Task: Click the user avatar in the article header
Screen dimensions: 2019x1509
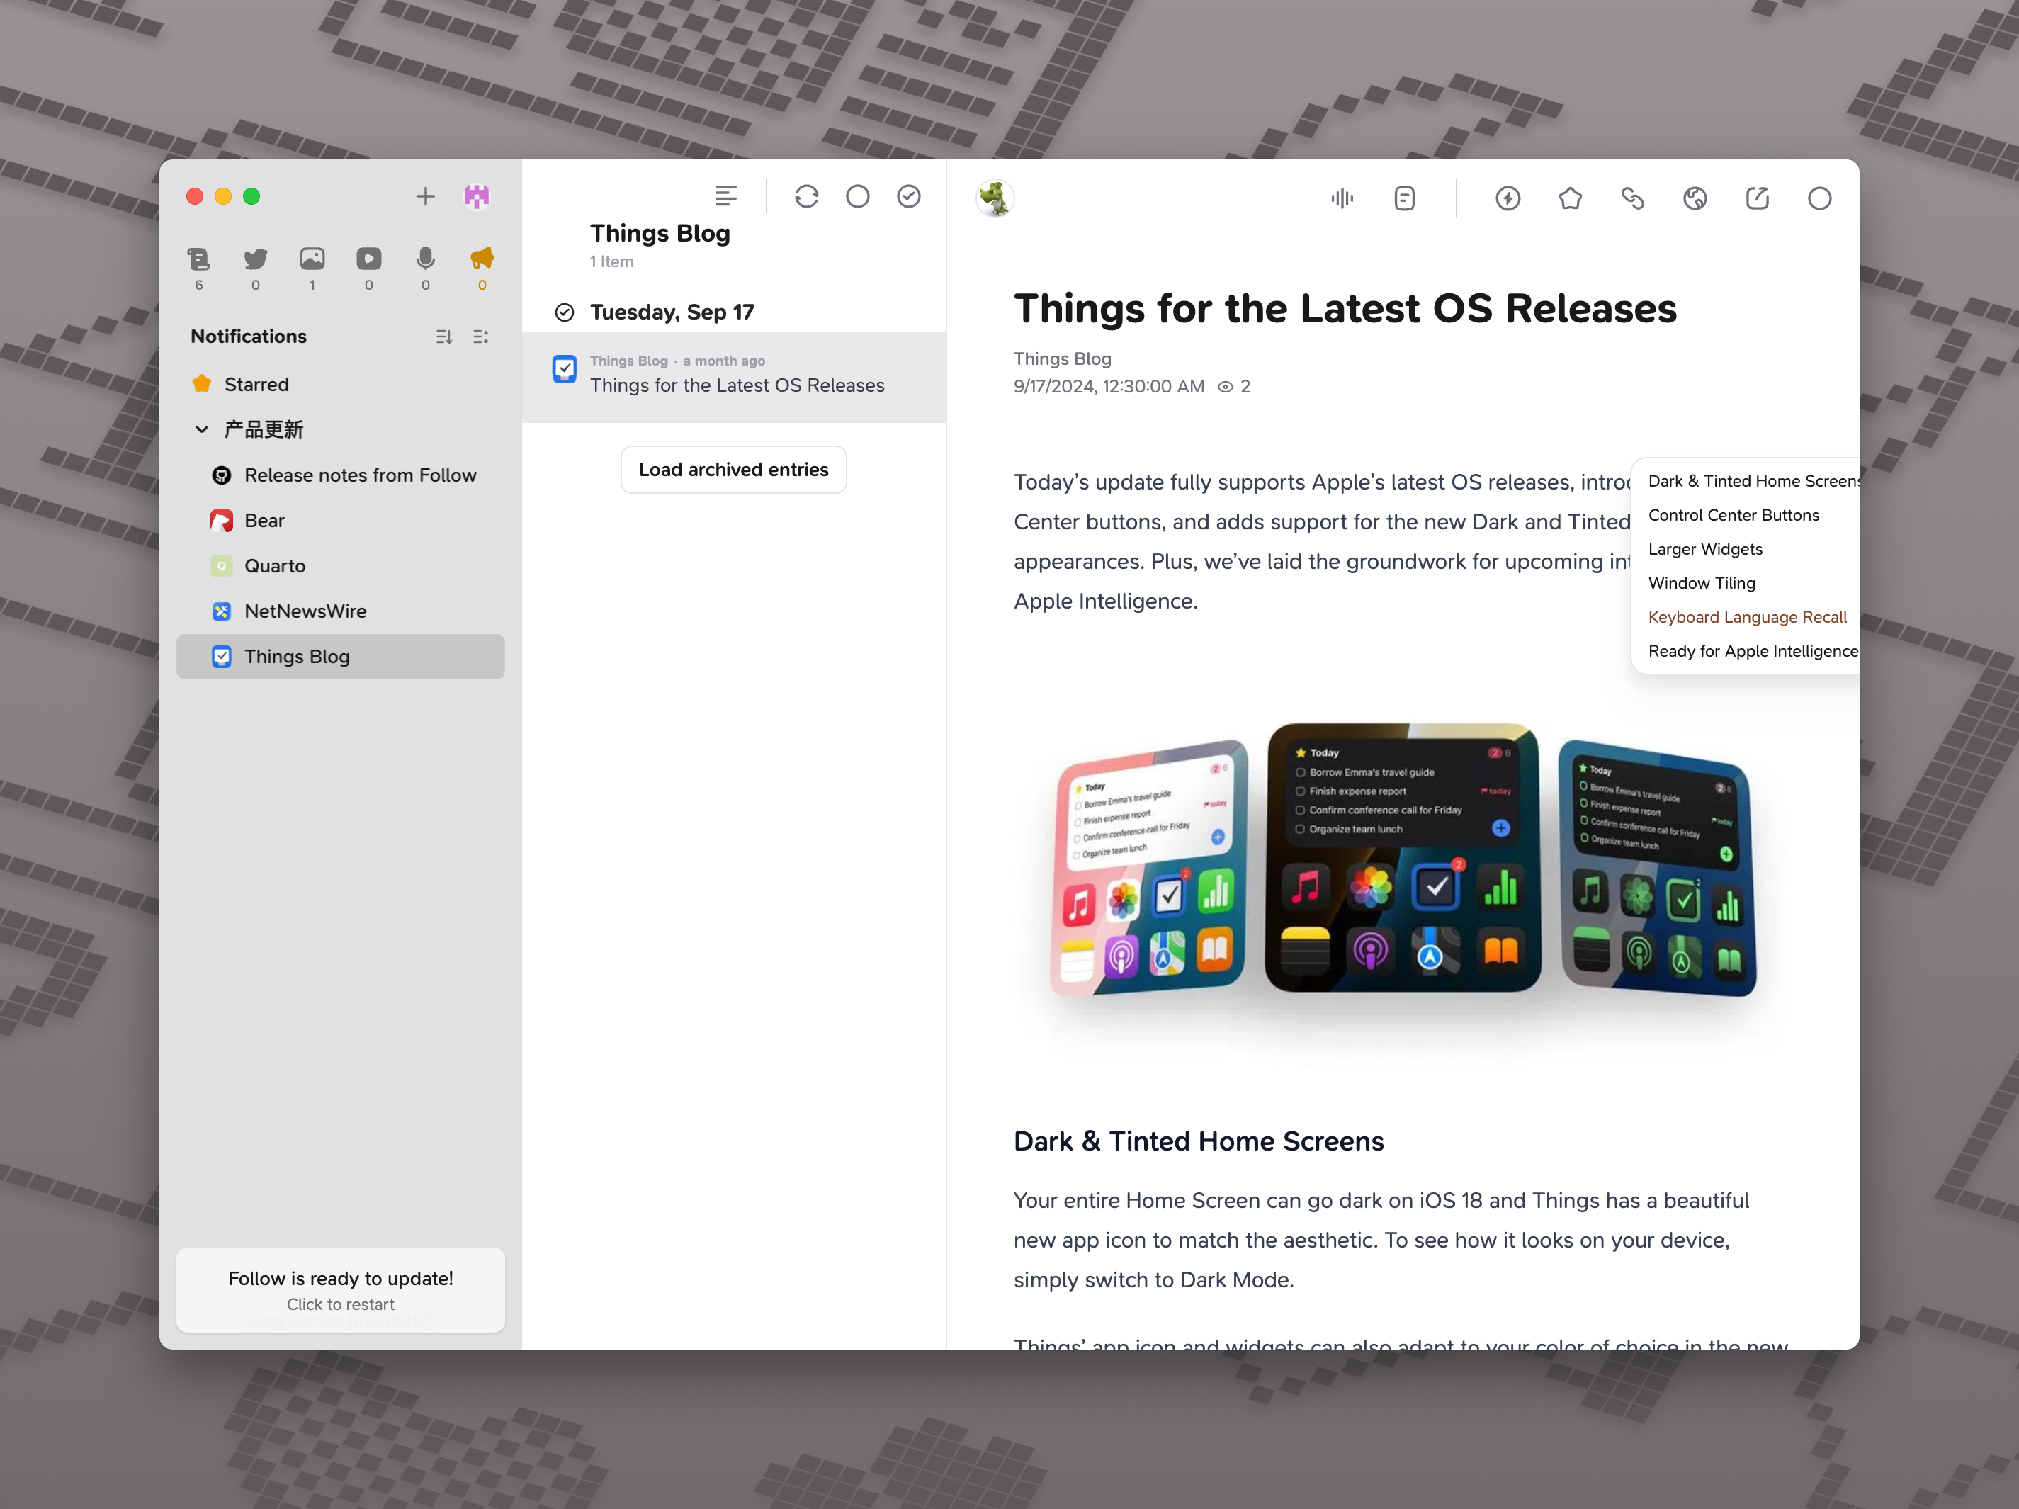Action: pyautogui.click(x=995, y=198)
